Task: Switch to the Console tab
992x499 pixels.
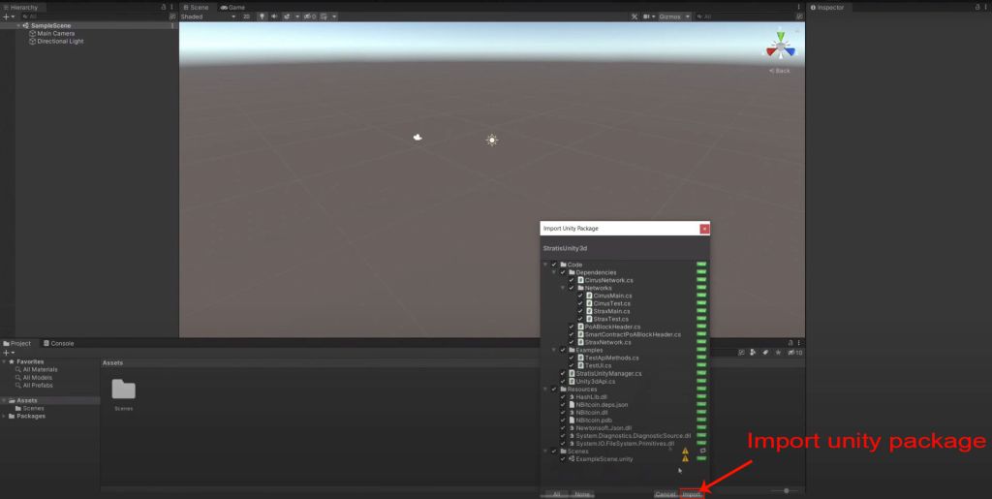Action: pos(59,343)
